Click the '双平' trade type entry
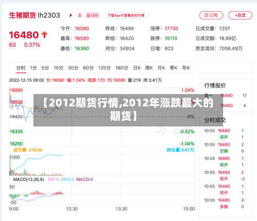This screenshot has height=221, width=257. tap(224, 179)
